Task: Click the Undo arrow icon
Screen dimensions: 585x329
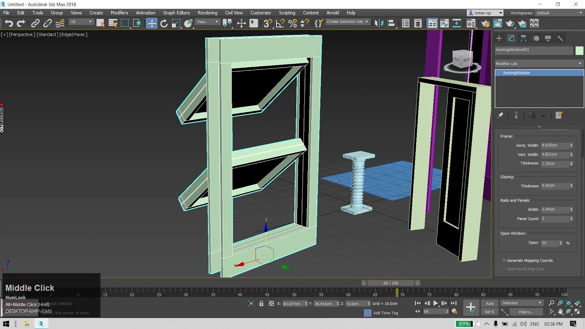Action: [9, 23]
